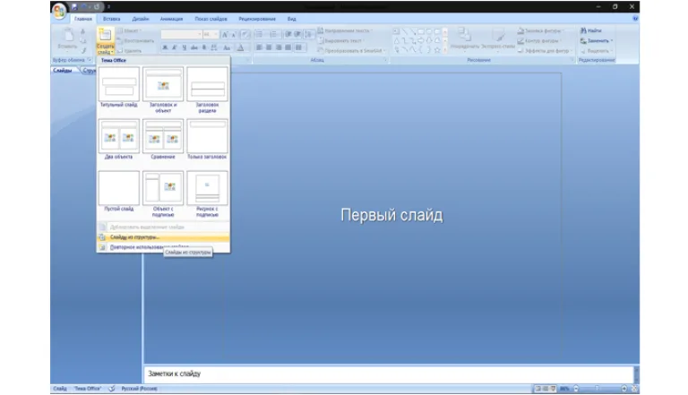Select the triangle shape in shapes gallery
688x395 pixels.
coord(396,41)
